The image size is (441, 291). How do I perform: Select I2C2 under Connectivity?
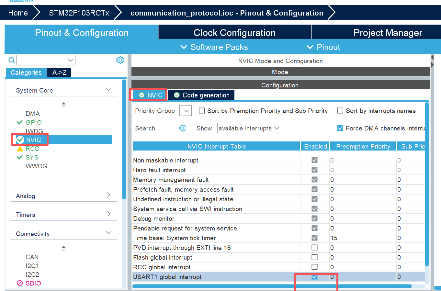coord(32,274)
